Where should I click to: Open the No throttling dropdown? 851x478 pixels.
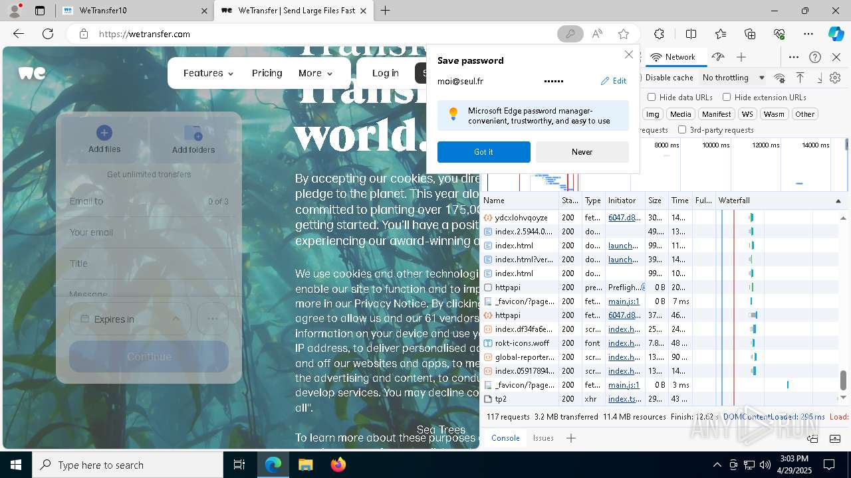point(733,78)
